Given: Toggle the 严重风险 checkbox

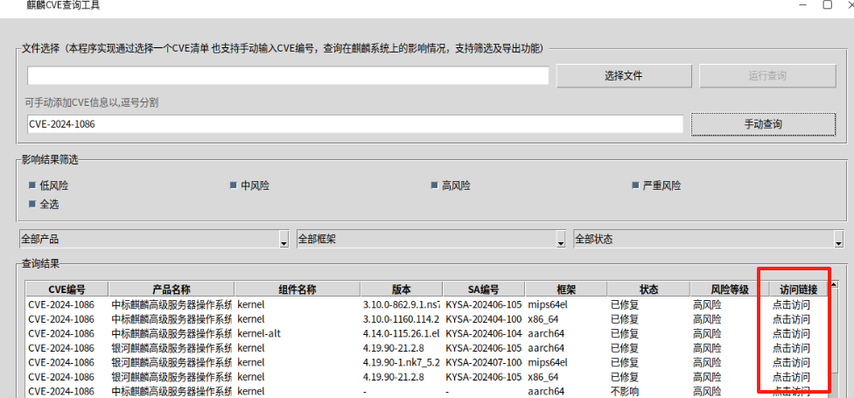Looking at the screenshot, I should [656, 185].
